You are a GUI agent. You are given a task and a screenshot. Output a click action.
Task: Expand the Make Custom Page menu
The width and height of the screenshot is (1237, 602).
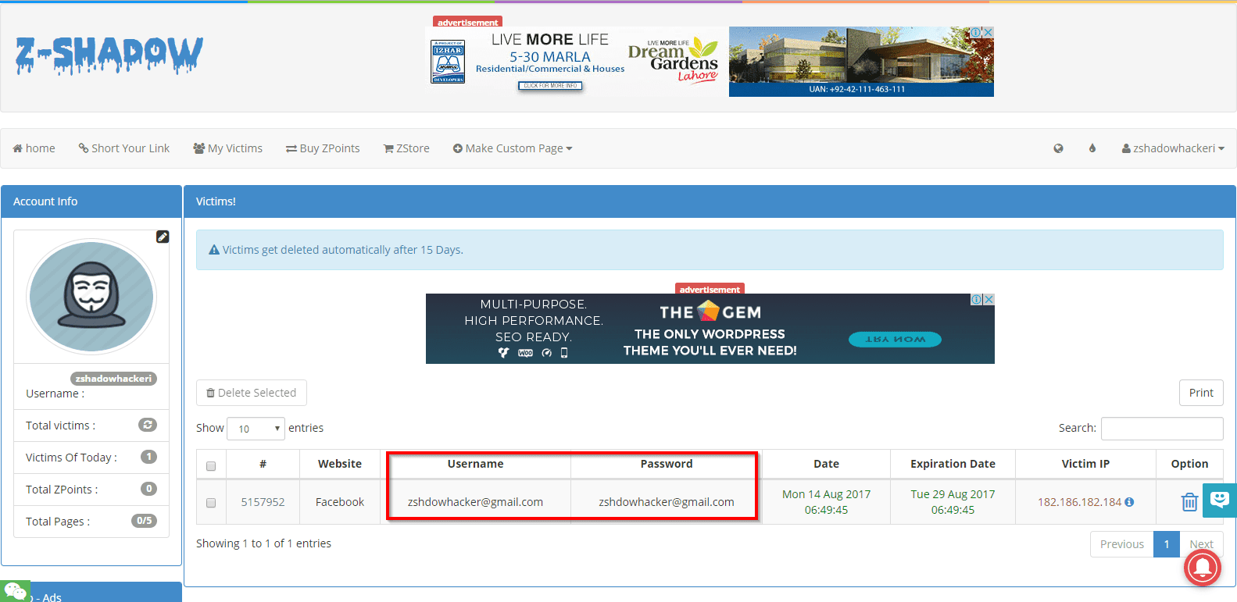[x=513, y=148]
